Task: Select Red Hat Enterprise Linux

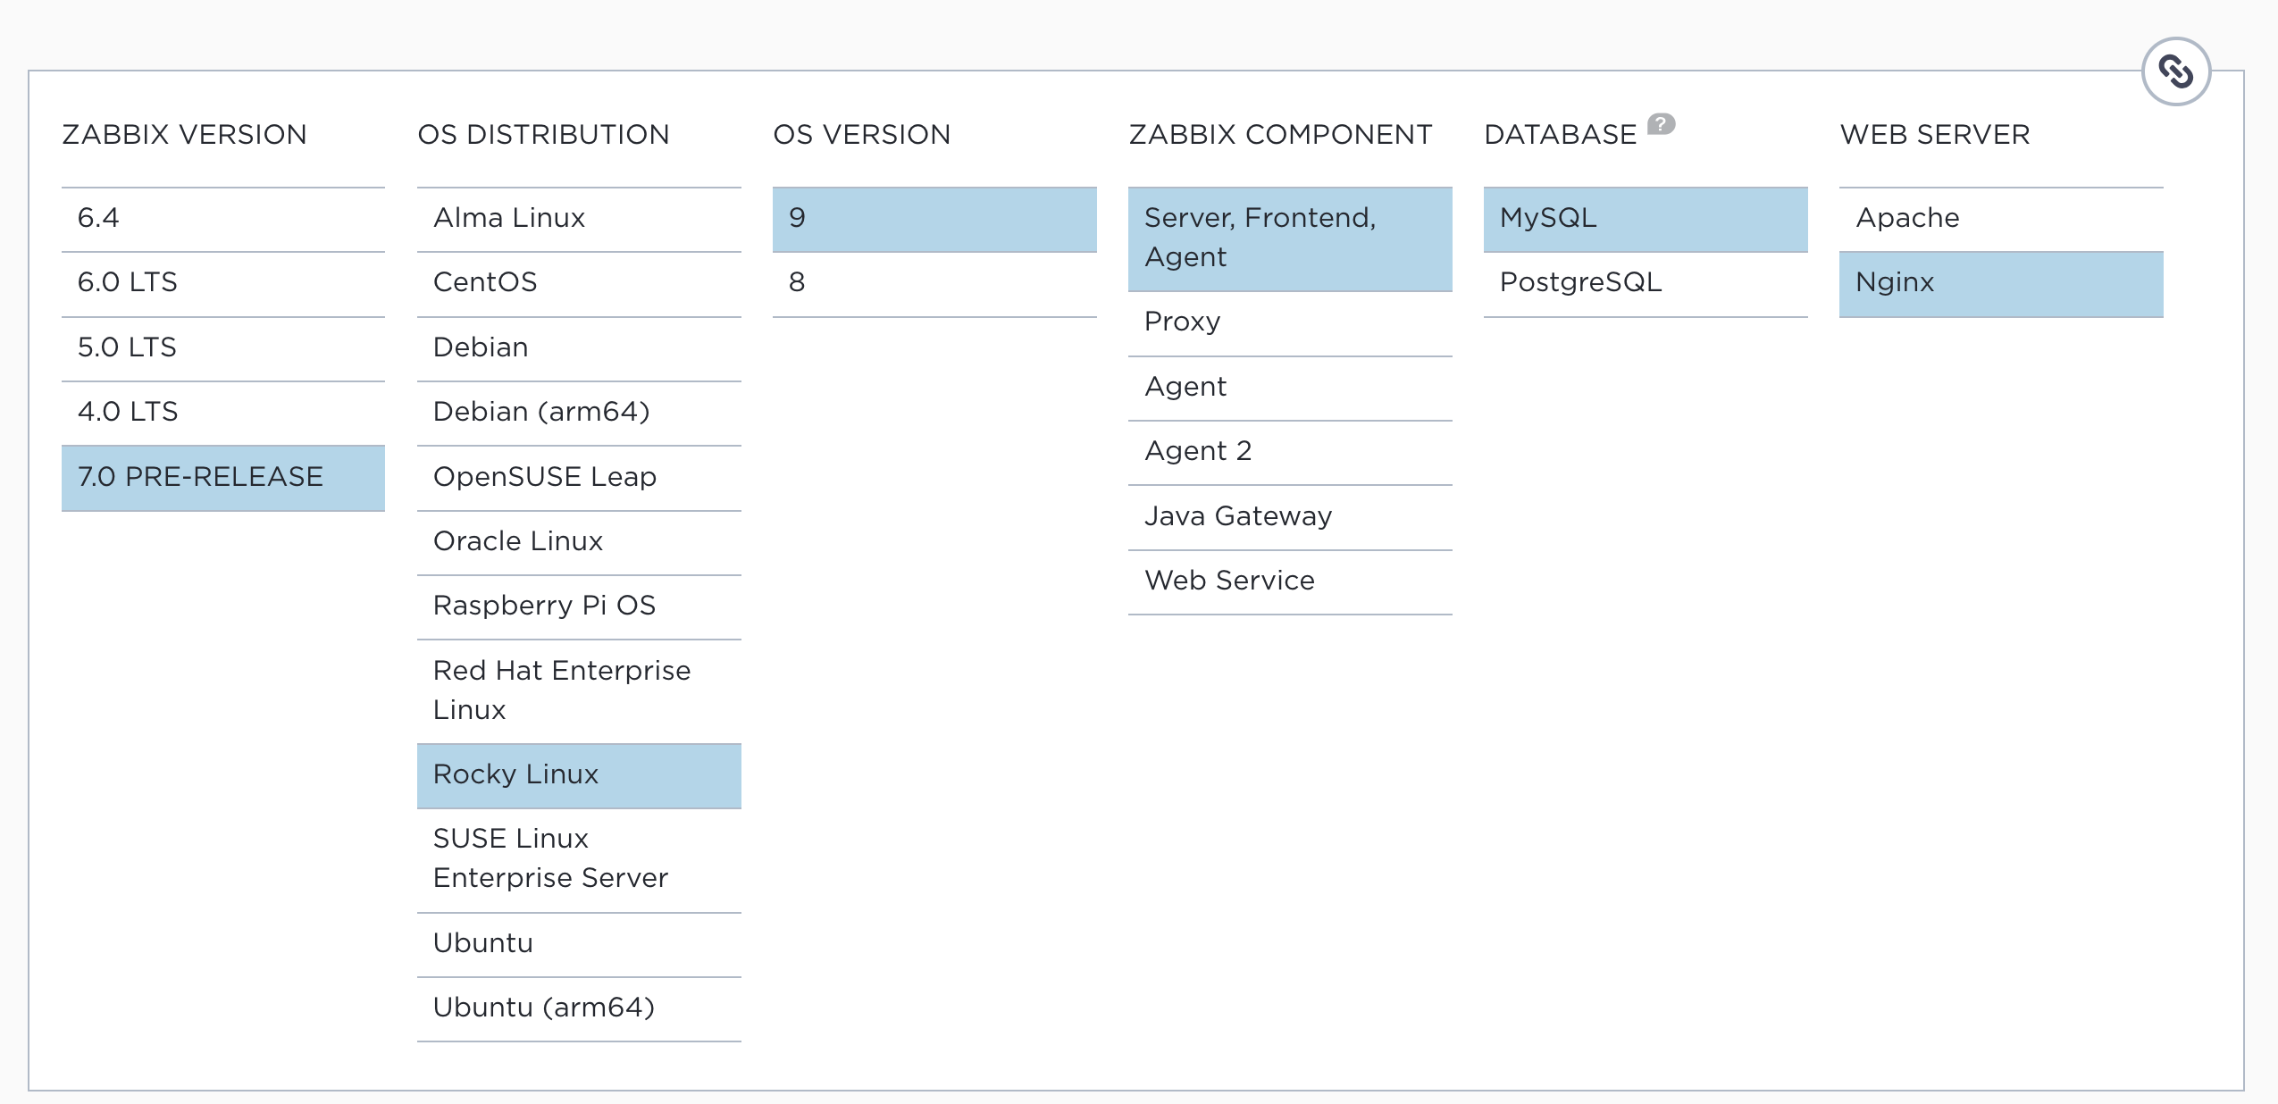Action: 579,690
